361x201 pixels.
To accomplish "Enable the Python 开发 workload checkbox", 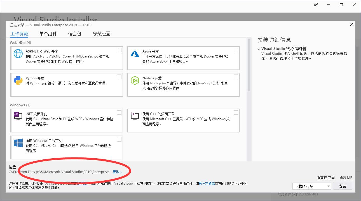I will (x=119, y=77).
